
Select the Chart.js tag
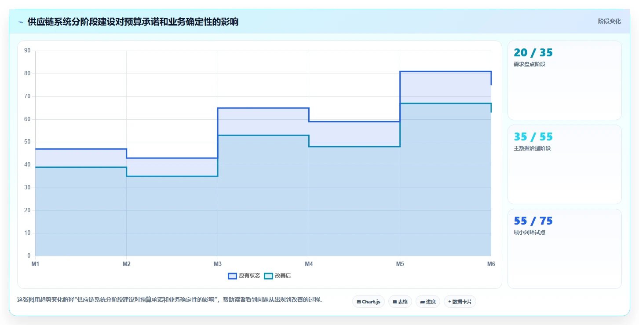coord(369,302)
